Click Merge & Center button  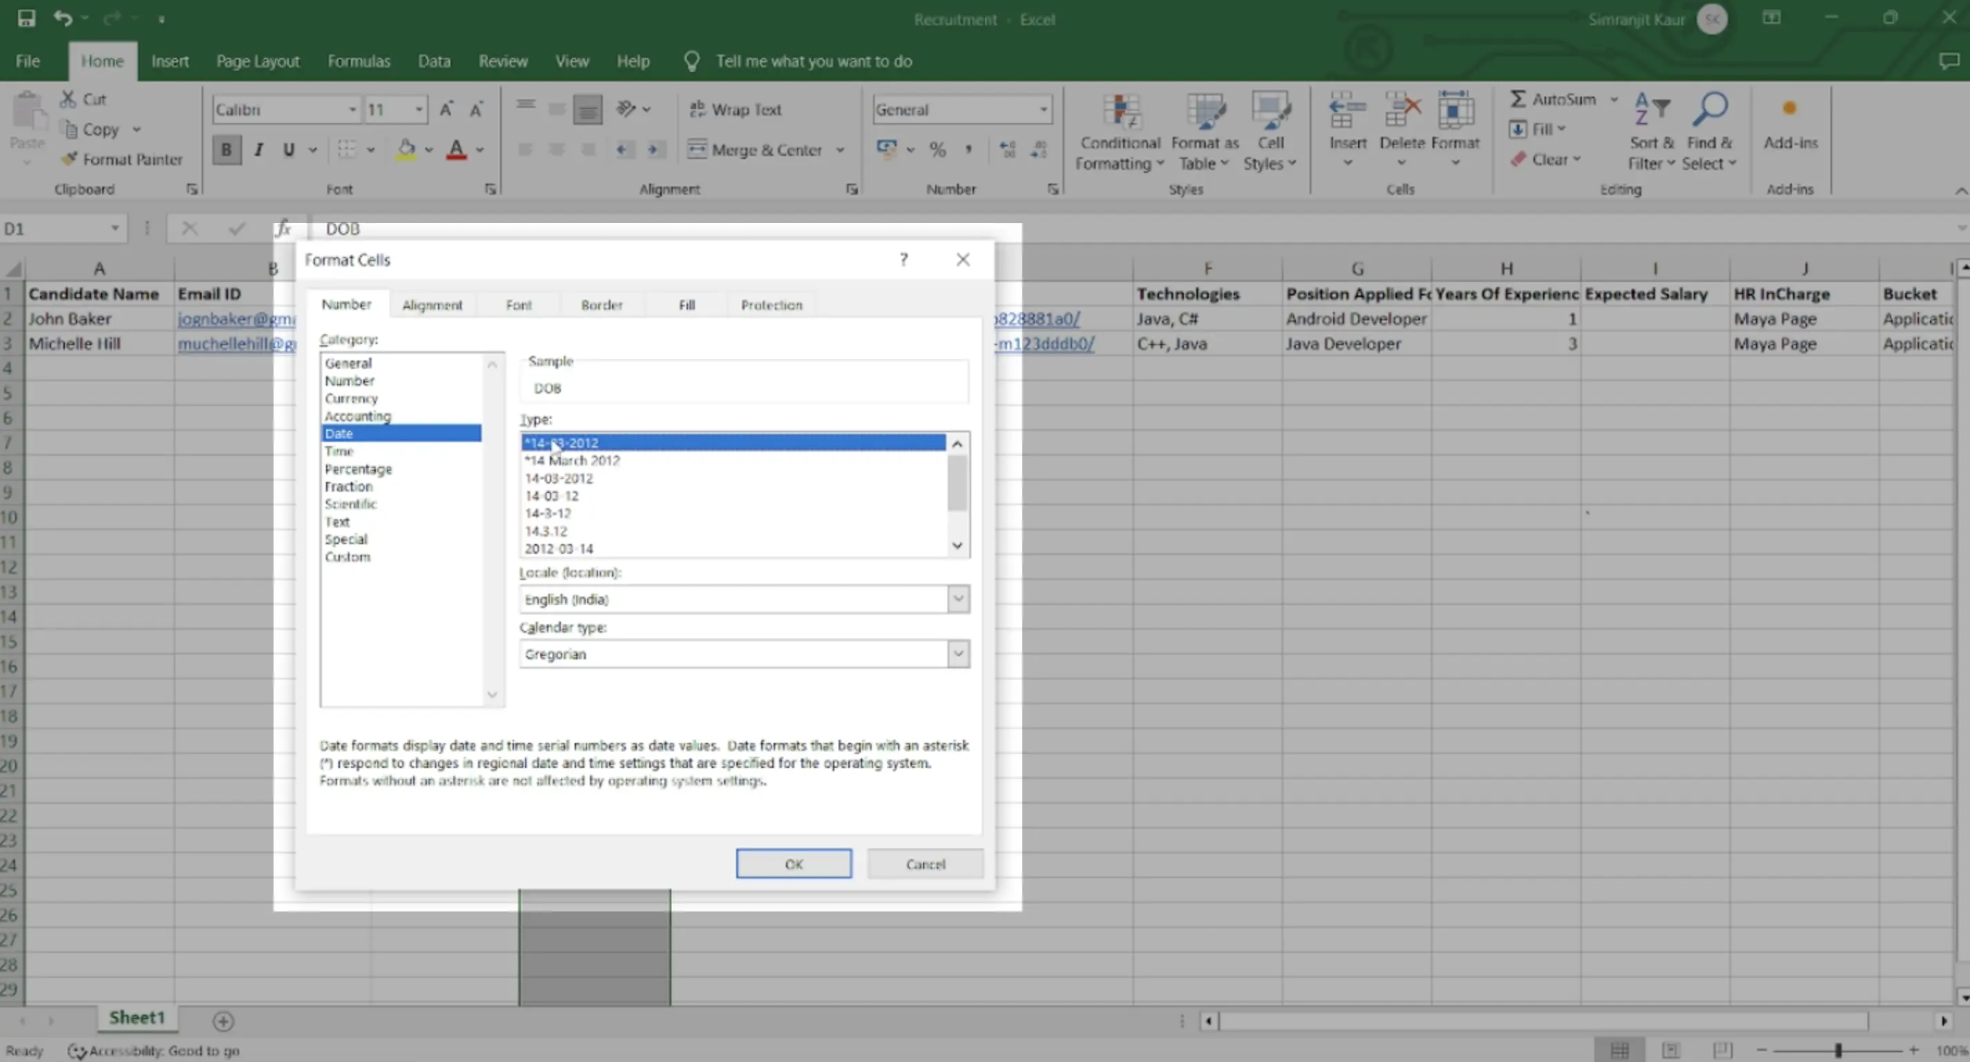756,149
